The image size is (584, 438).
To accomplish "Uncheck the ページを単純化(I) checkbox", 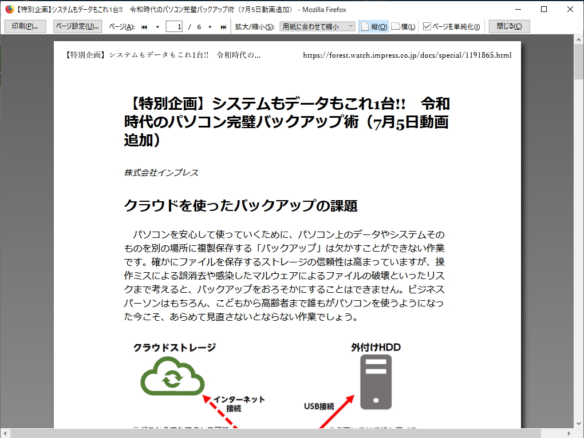I will (427, 26).
